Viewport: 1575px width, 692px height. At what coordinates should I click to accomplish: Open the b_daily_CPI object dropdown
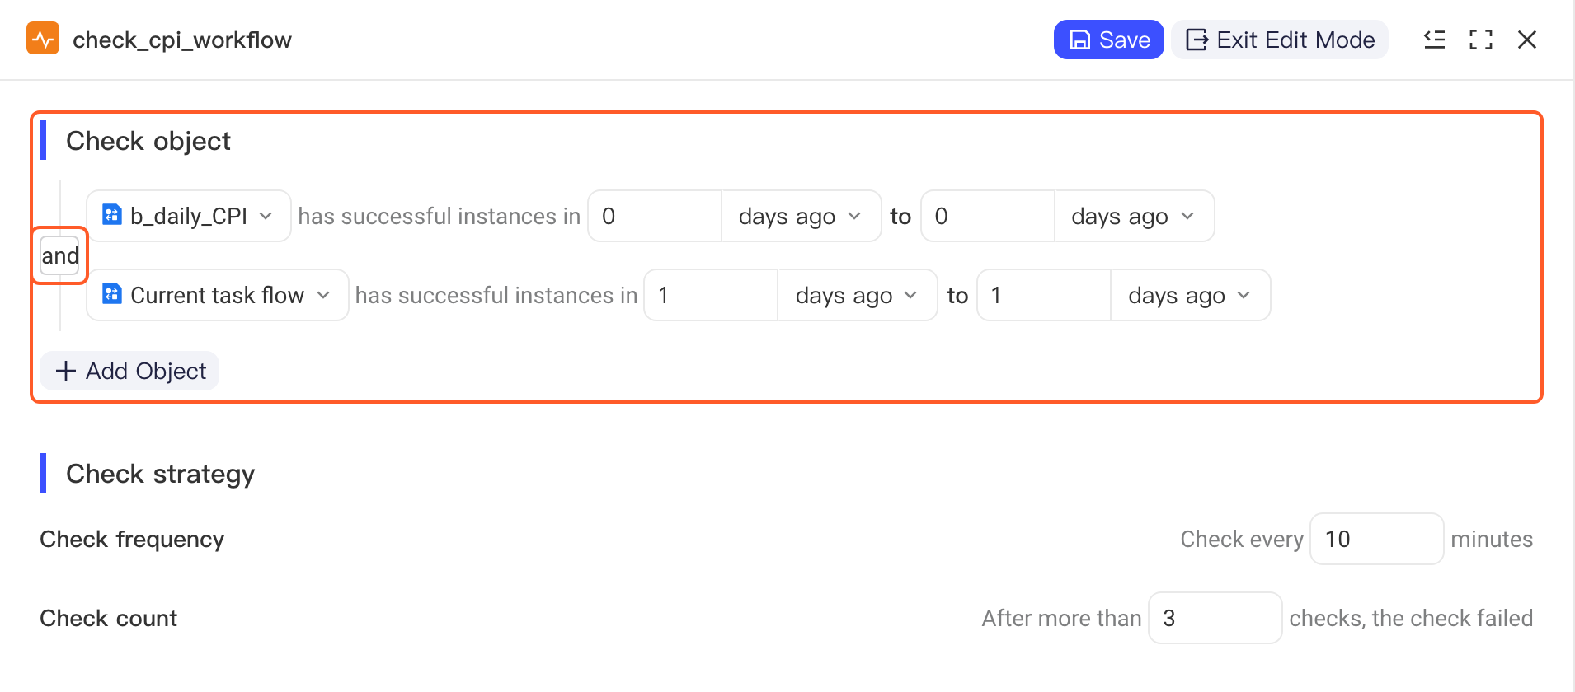coord(189,216)
